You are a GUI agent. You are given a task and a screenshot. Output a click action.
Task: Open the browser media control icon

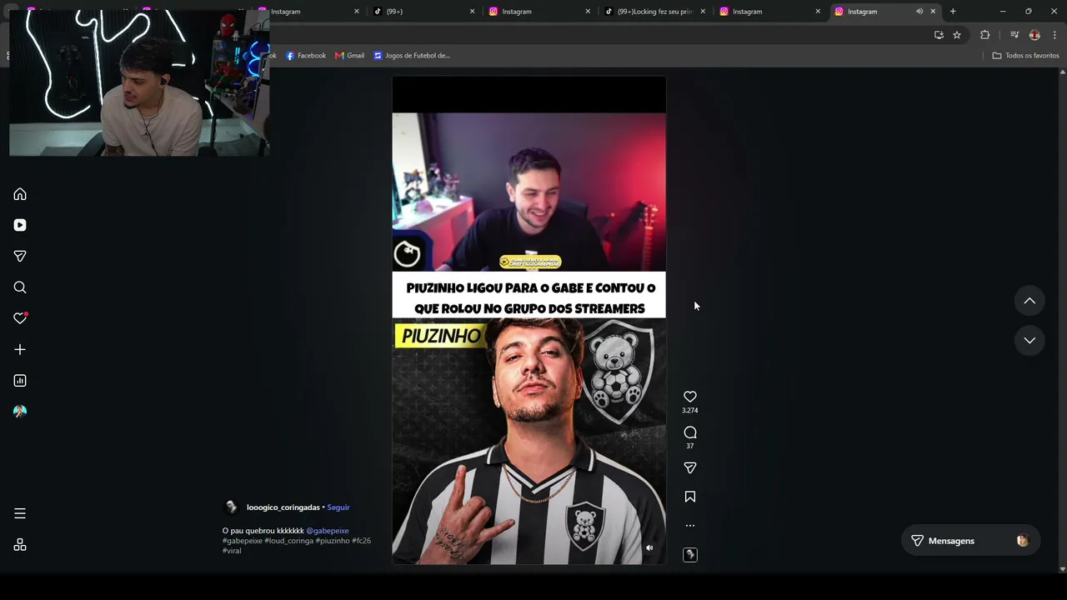click(x=1014, y=35)
